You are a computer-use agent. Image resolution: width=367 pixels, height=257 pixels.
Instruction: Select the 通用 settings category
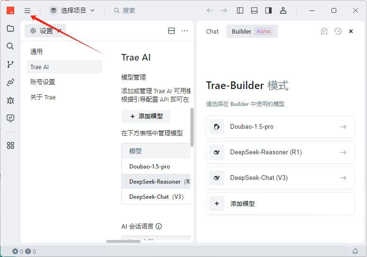tap(36, 52)
